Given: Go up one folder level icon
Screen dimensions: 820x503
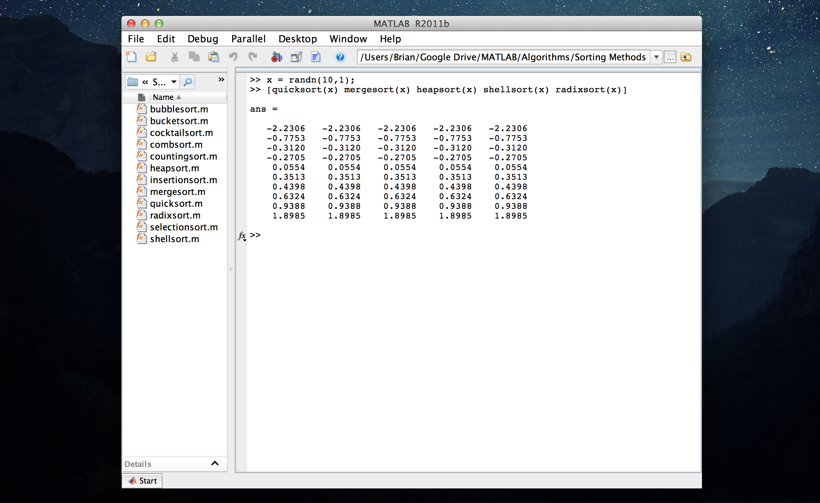Looking at the screenshot, I should coord(686,57).
